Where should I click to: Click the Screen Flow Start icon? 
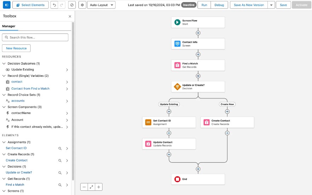click(x=177, y=22)
